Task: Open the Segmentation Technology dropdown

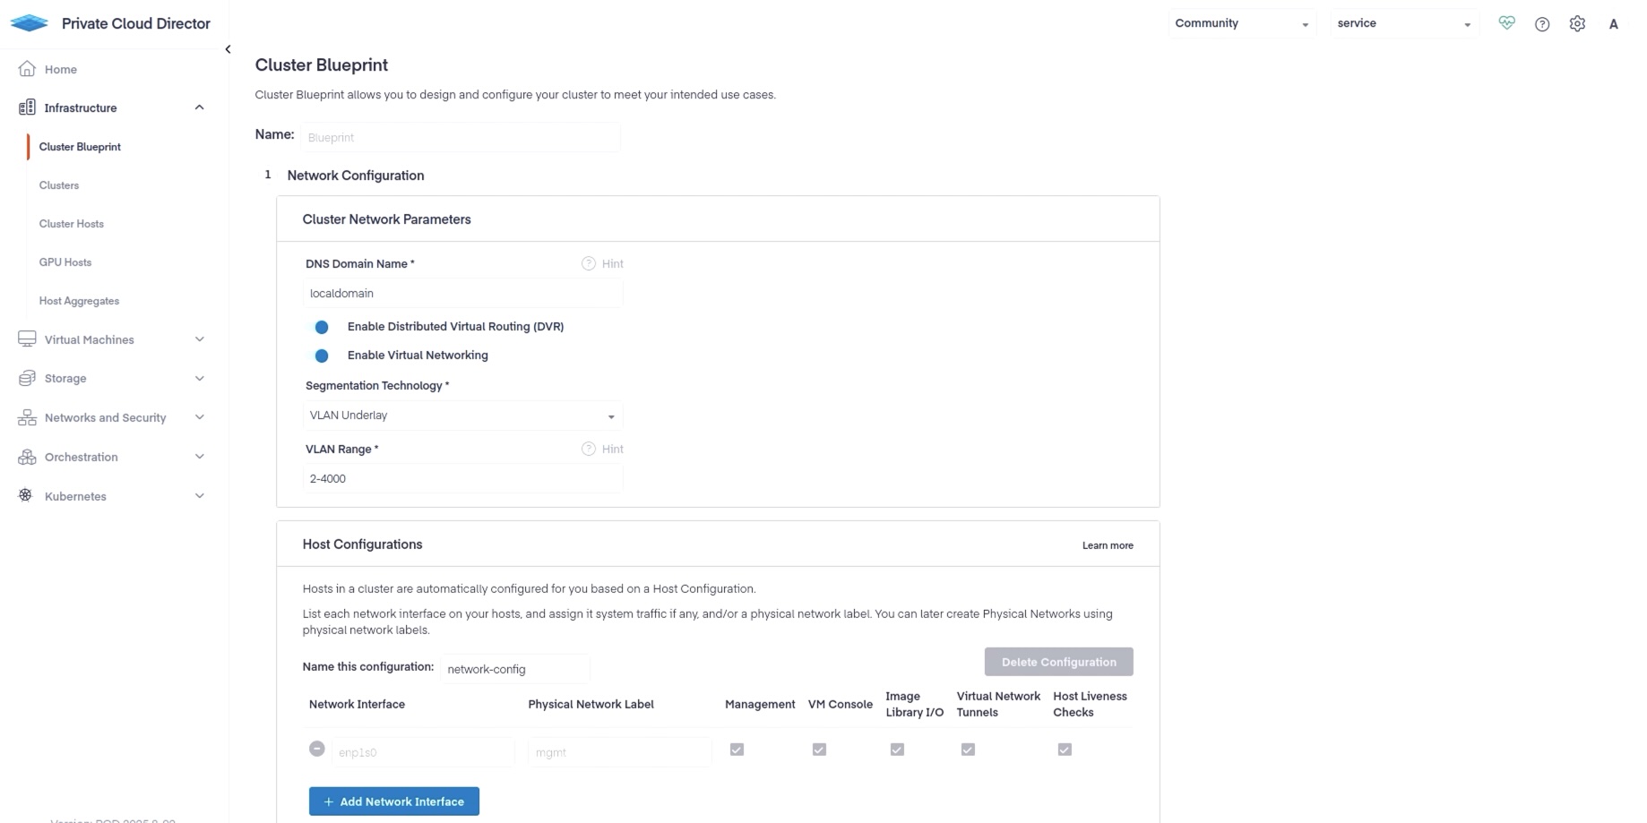Action: 462,416
